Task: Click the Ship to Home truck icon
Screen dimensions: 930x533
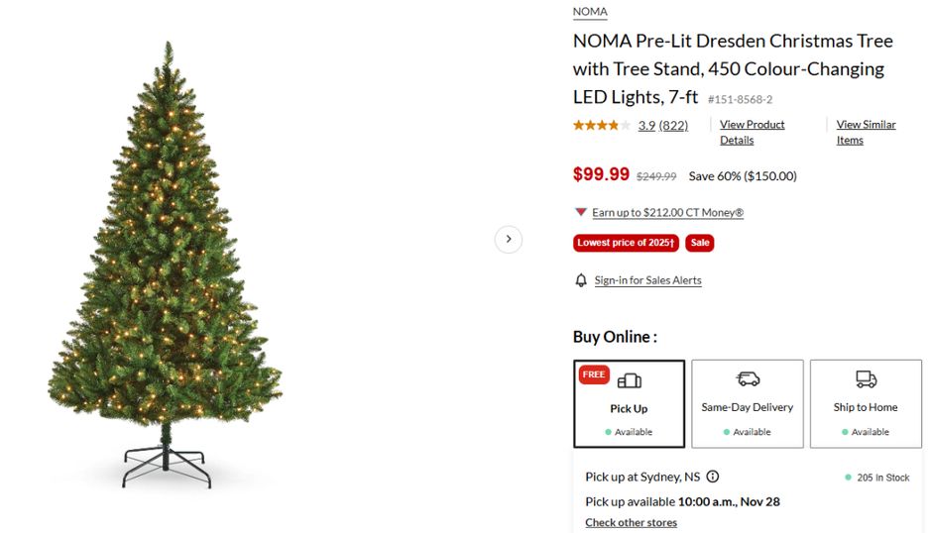Action: 866,379
